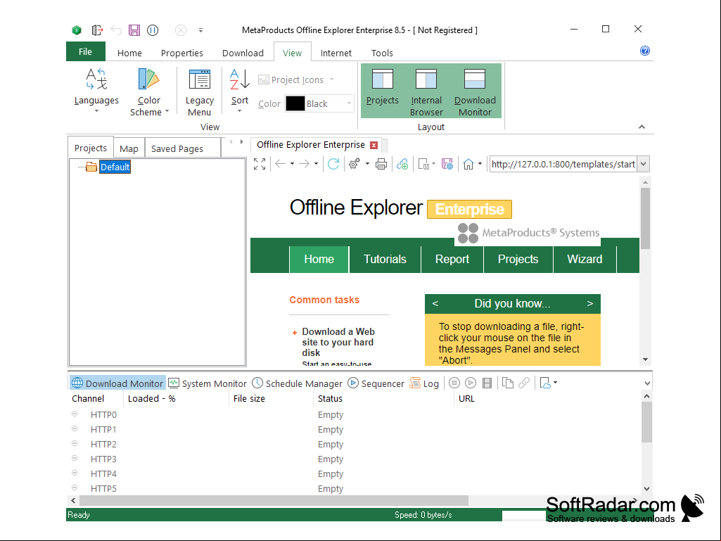Toggle the Internal Browser layout button
This screenshot has height=541, width=721.
[426, 91]
